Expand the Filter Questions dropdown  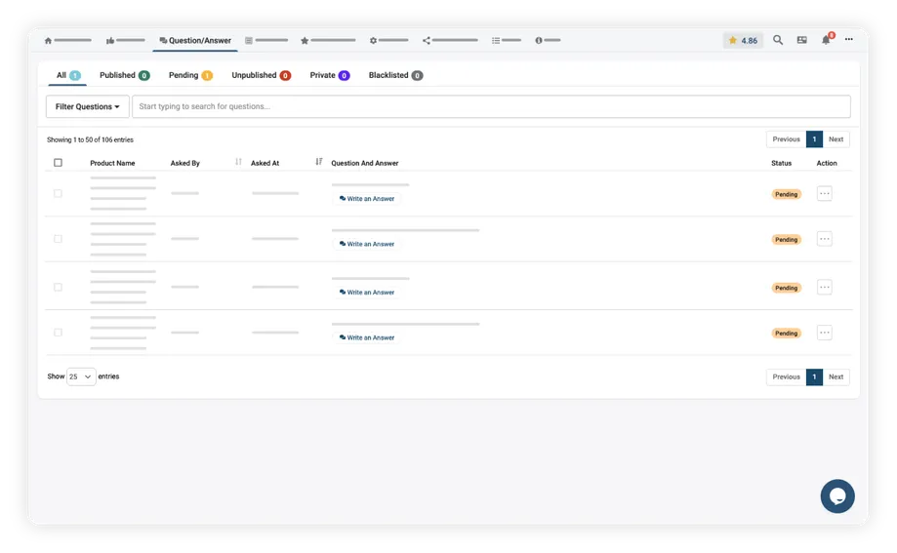tap(88, 106)
